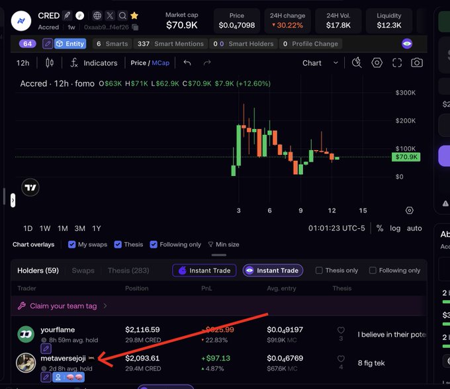The width and height of the screenshot is (450, 389).
Task: Toggle log scale on chart
Action: click(x=395, y=228)
